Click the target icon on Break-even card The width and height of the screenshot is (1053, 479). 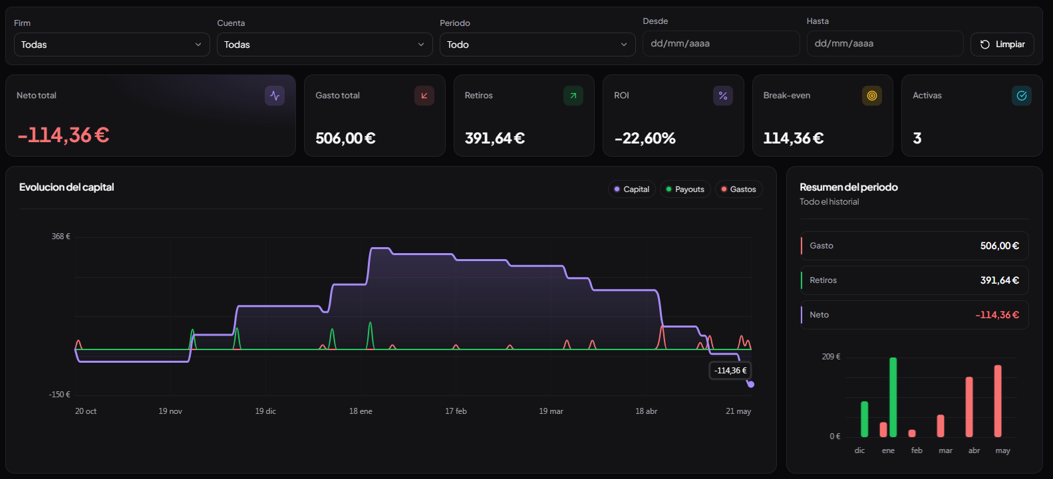(x=872, y=96)
